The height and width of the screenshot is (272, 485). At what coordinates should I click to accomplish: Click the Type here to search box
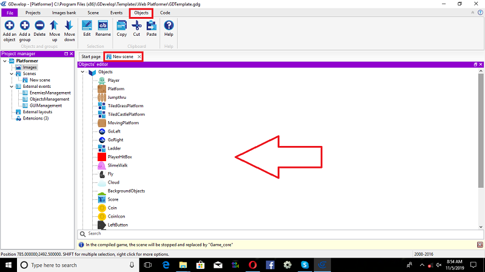(x=78, y=265)
